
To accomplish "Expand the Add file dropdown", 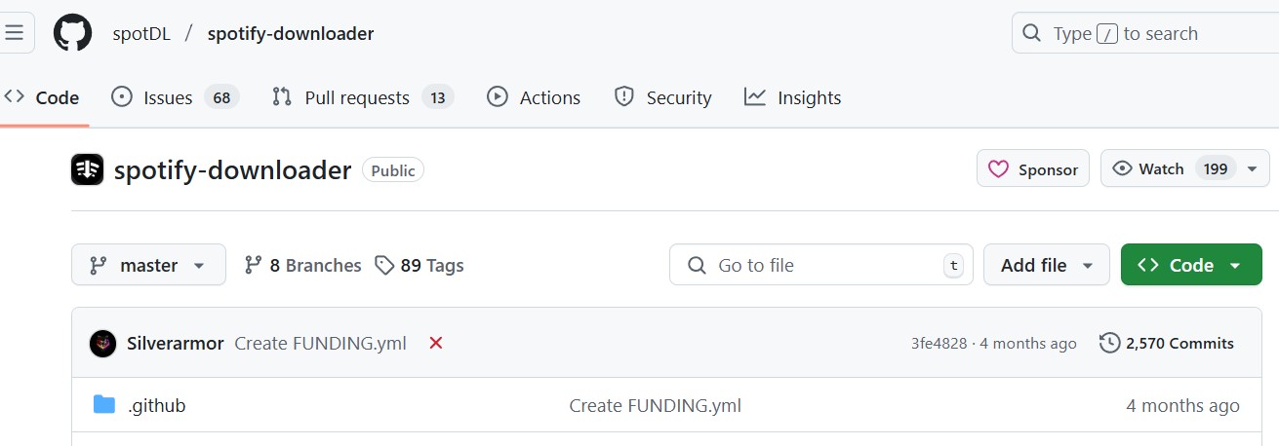I will point(1047,265).
